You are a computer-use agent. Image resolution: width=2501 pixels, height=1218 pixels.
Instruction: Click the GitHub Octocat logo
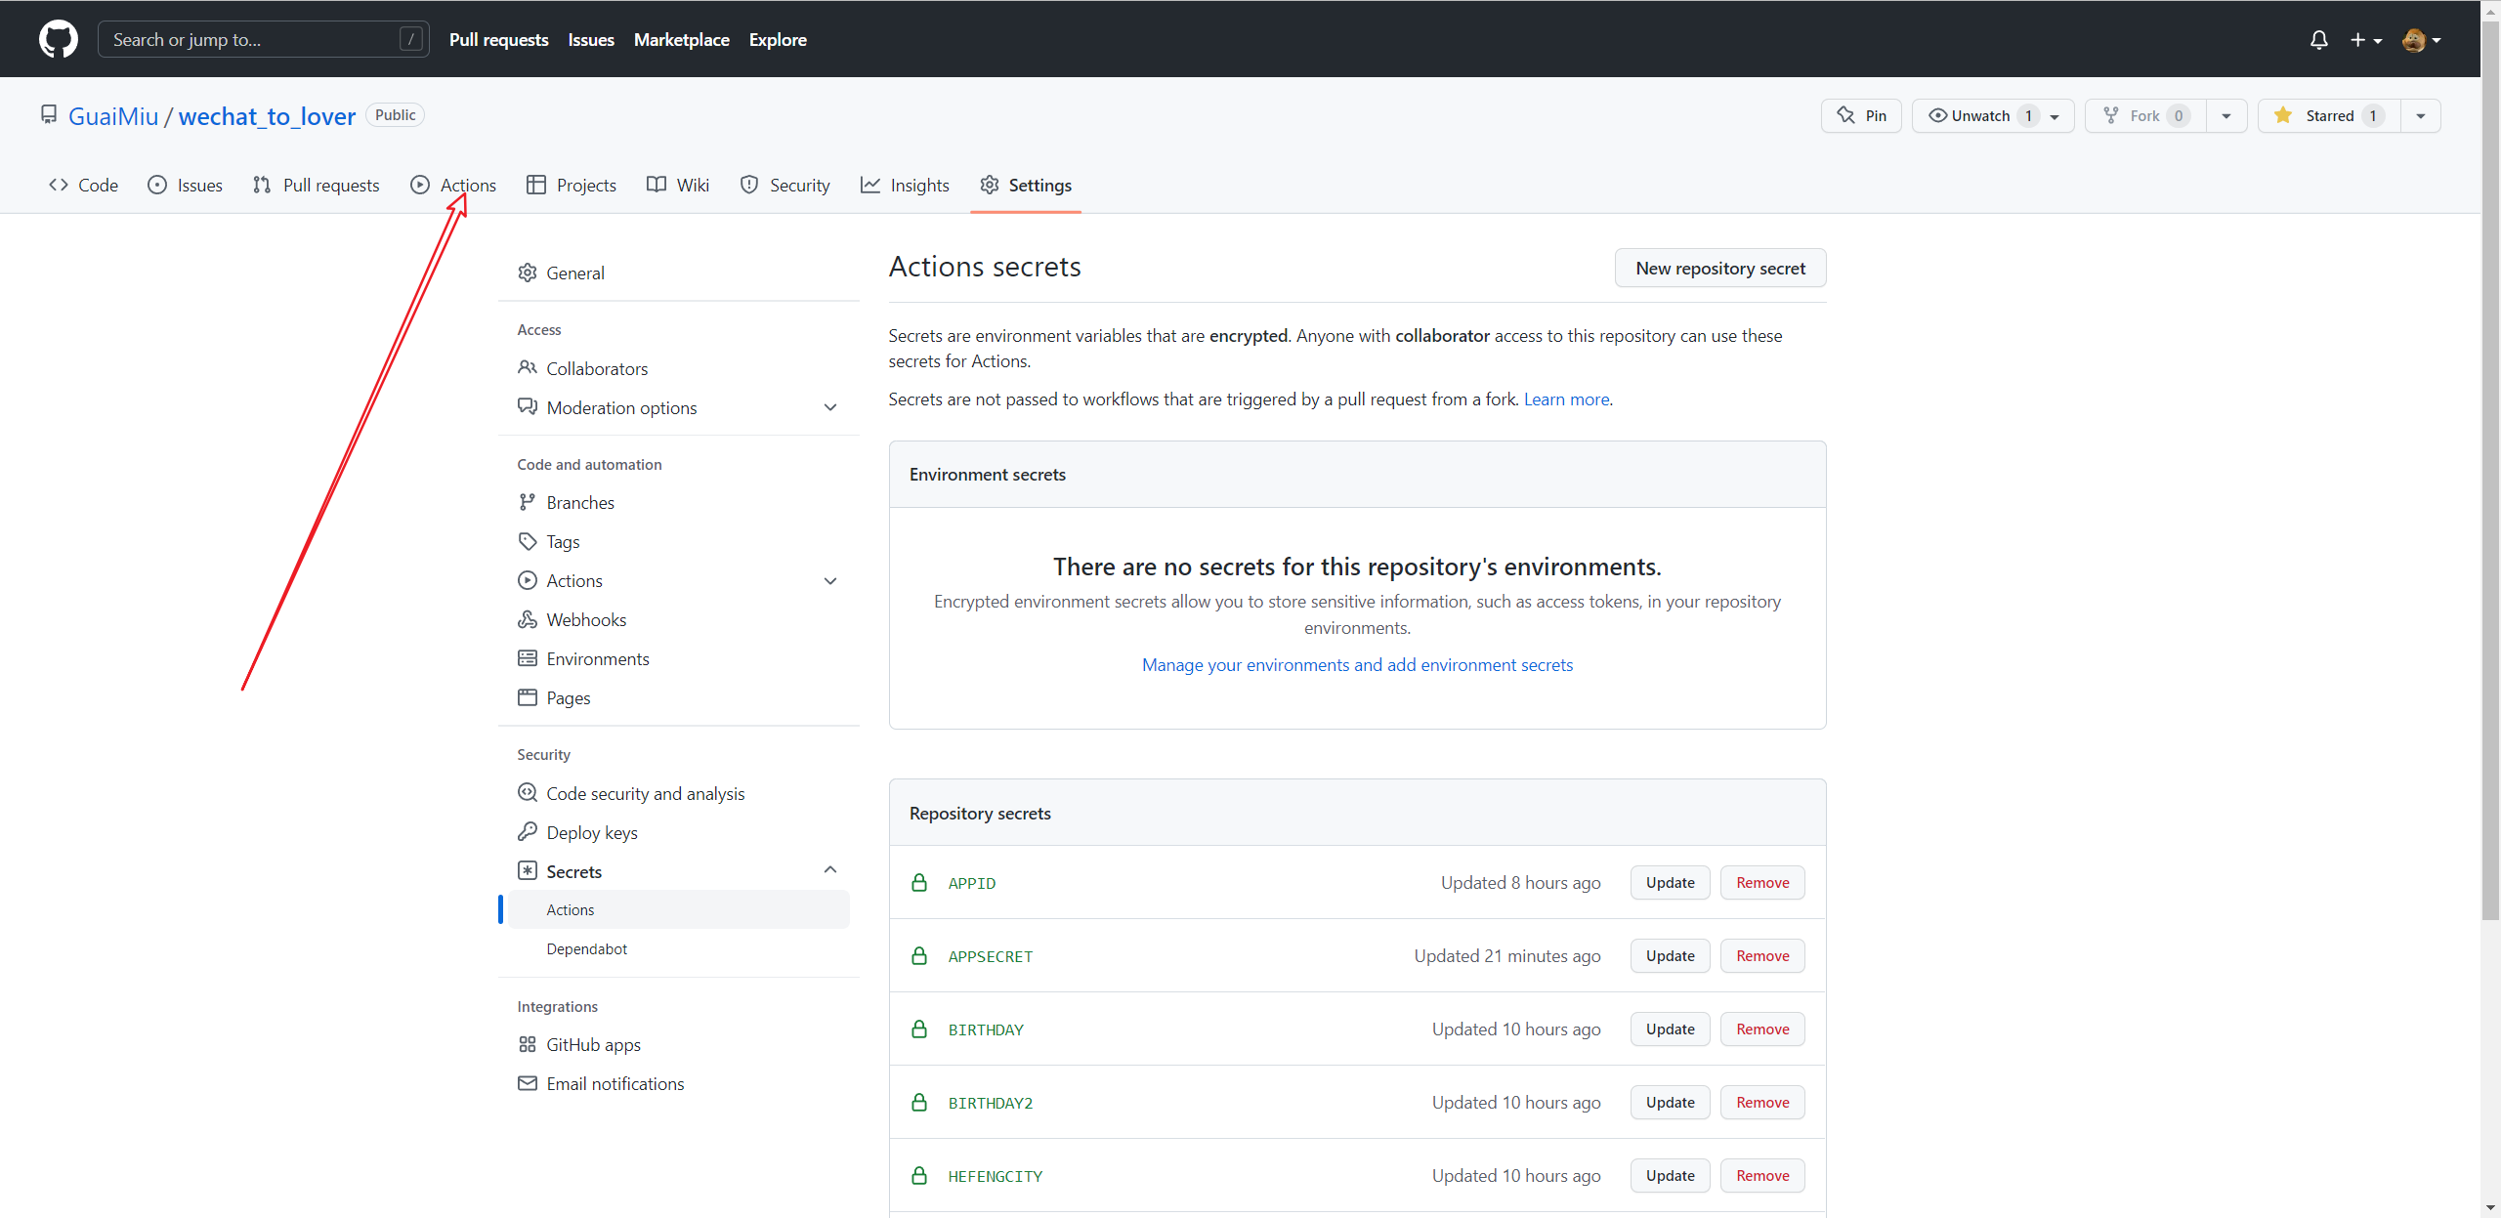[59, 39]
